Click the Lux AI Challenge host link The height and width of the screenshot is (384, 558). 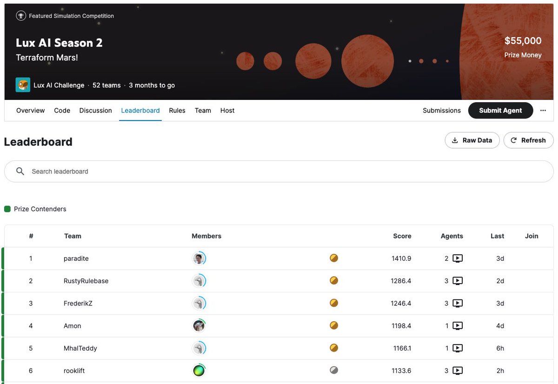pyautogui.click(x=59, y=86)
